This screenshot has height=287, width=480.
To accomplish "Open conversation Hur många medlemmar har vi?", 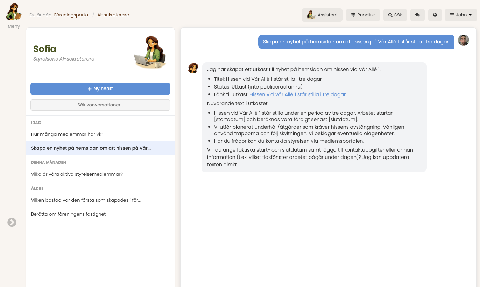I will [x=67, y=134].
